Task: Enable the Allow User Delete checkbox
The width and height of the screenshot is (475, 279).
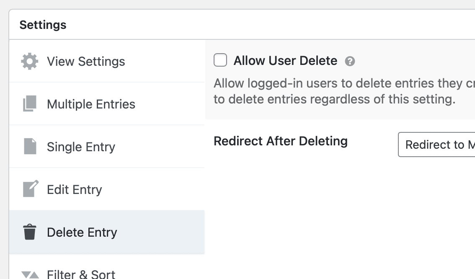Action: [220, 60]
